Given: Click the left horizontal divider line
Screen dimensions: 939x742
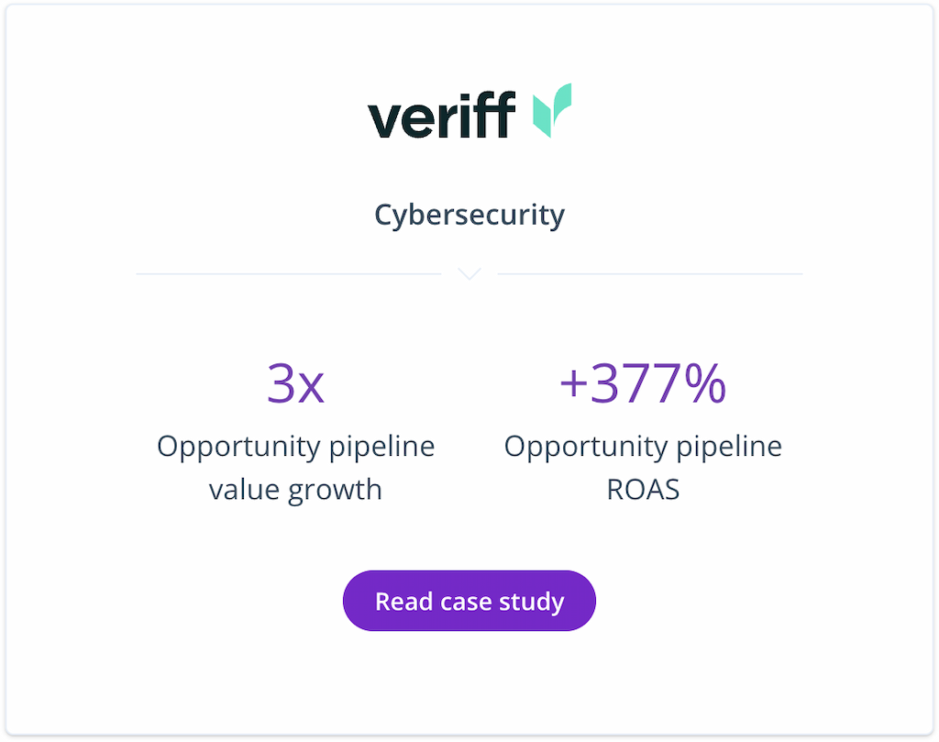Looking at the screenshot, I should (x=289, y=273).
